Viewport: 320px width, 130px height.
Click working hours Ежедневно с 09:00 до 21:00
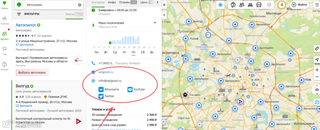click(x=118, y=10)
